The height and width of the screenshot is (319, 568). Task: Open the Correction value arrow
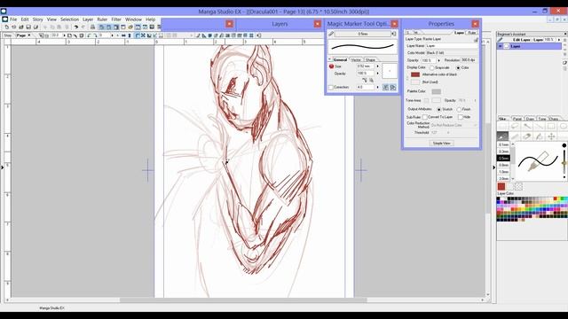click(x=377, y=87)
